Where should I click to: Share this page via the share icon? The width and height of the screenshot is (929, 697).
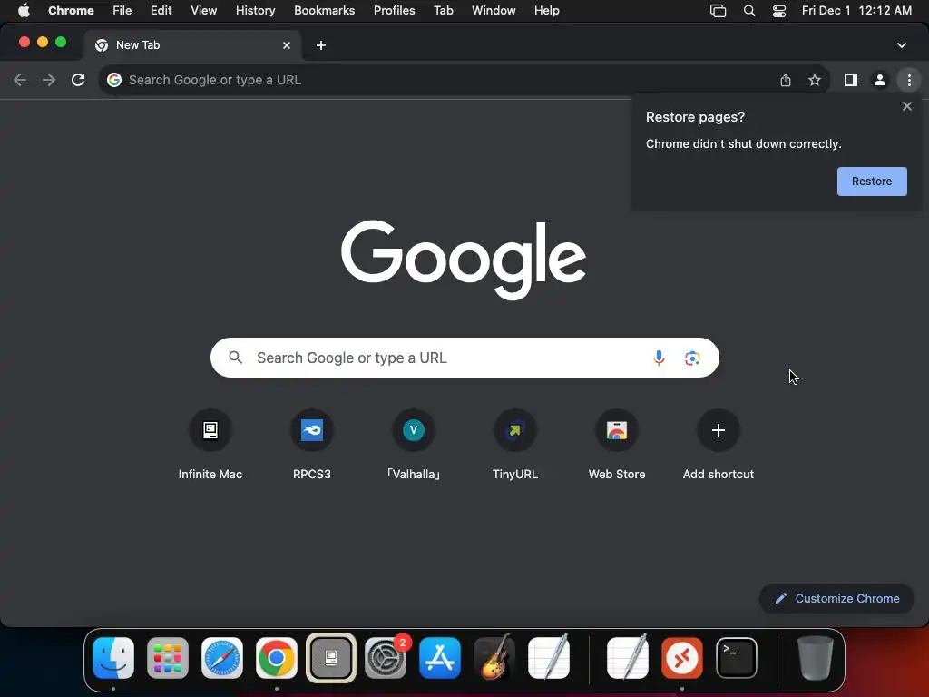coord(786,80)
